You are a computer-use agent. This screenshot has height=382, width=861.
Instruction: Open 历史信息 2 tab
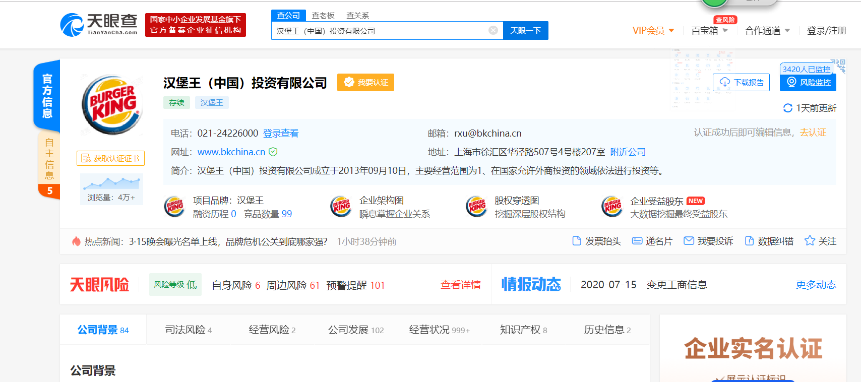(607, 330)
